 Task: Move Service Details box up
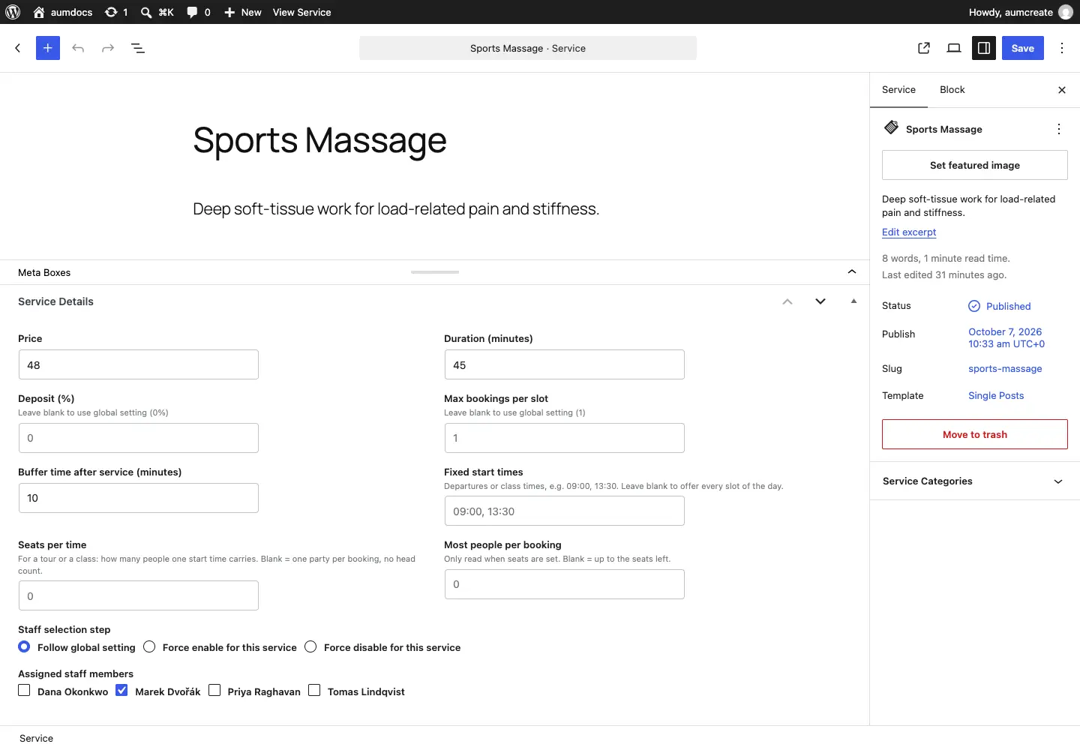pos(787,301)
